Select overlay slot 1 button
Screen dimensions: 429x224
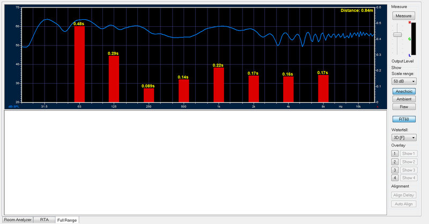395,154
